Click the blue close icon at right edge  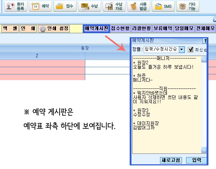click(215, 19)
